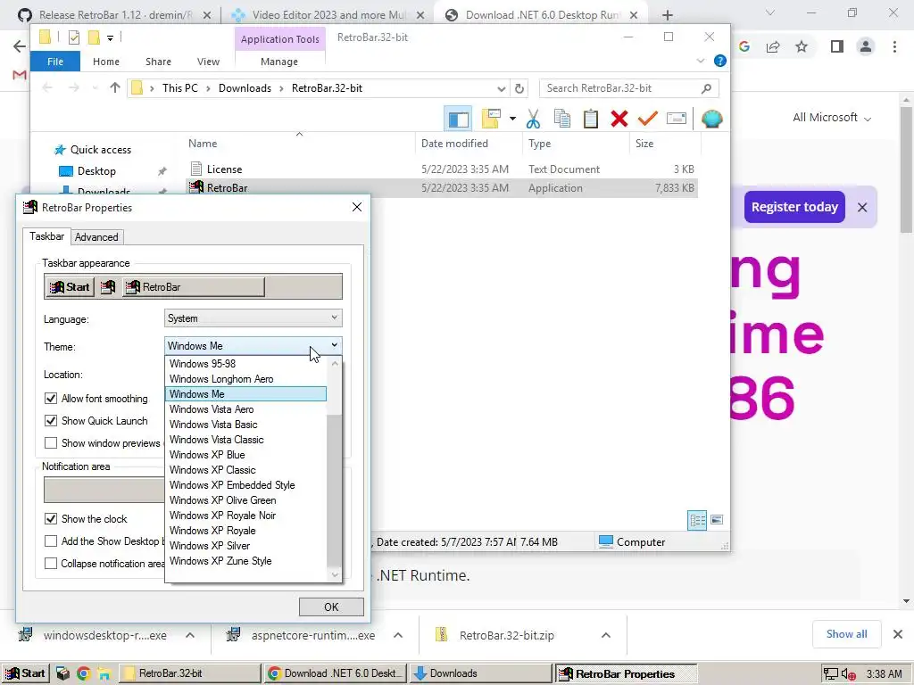The width and height of the screenshot is (914, 685).
Task: Open the View ribbon tab
Action: (208, 62)
